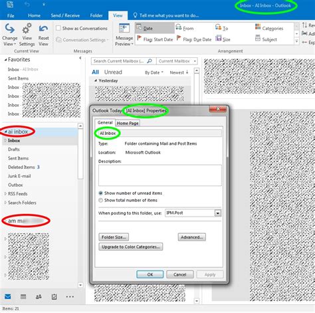
Task: Click the search magnifier icon
Action: [x=150, y=61]
